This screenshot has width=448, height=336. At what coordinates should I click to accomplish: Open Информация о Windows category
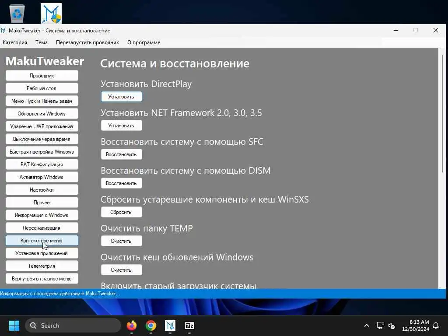(42, 215)
